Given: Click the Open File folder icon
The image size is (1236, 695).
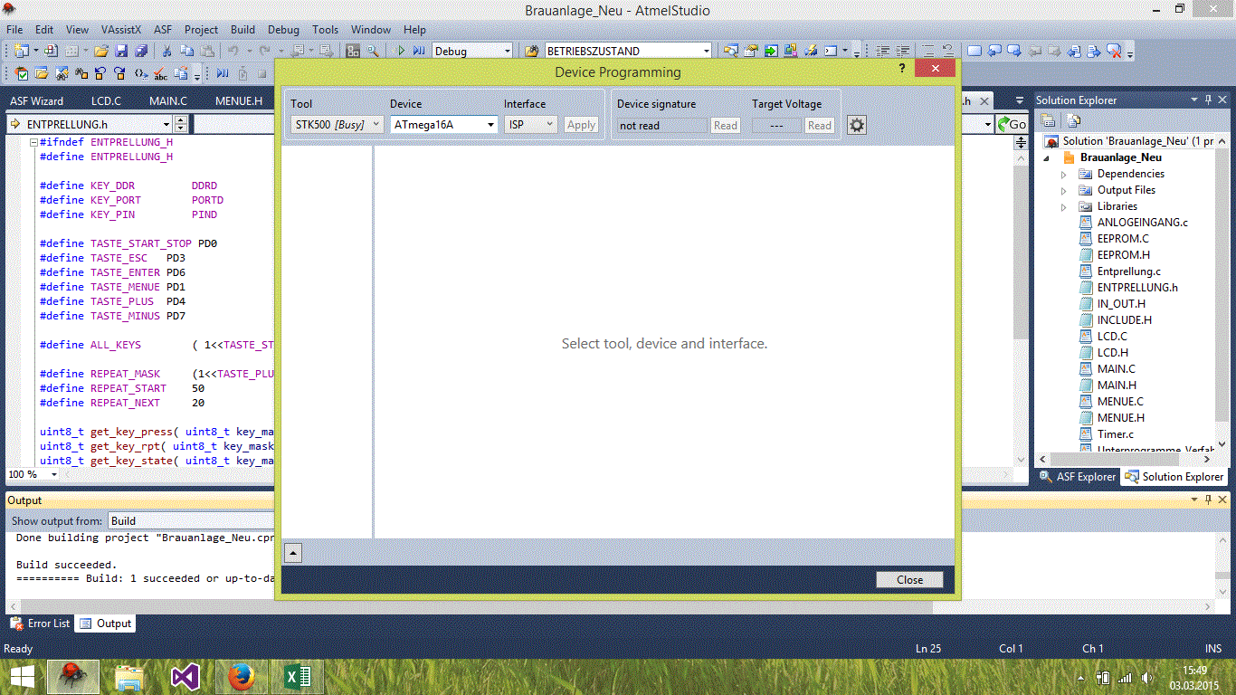Looking at the screenshot, I should [101, 51].
